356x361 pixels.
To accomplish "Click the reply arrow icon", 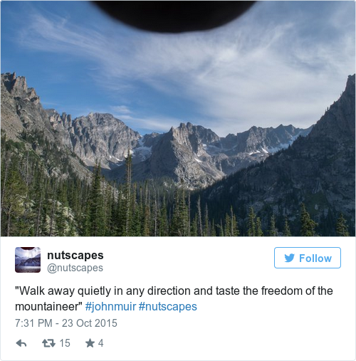I will click(21, 343).
